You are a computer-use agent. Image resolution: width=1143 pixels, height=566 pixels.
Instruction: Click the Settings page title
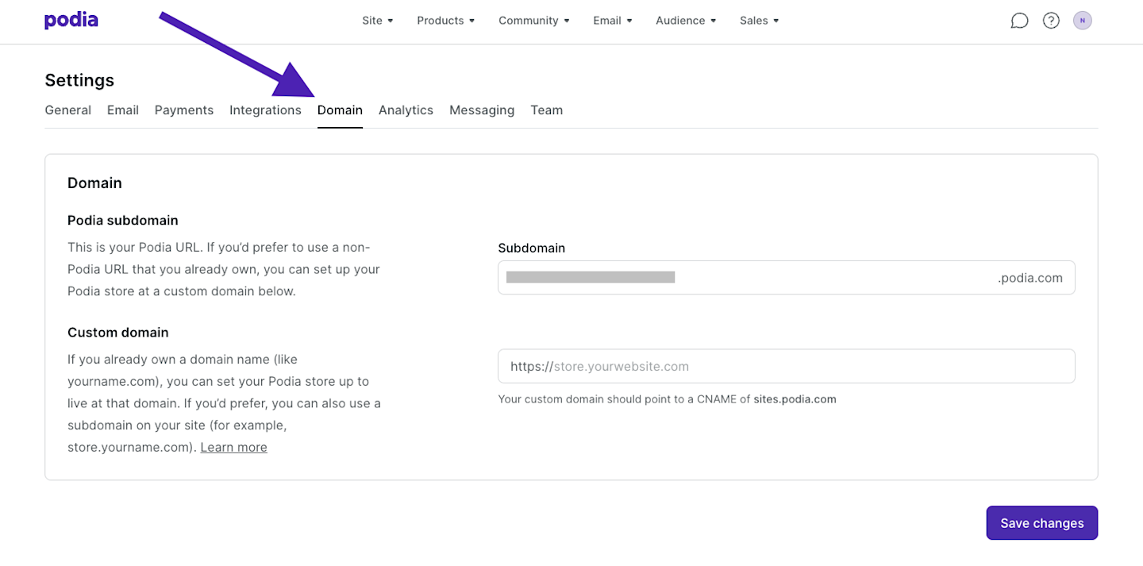(x=79, y=80)
